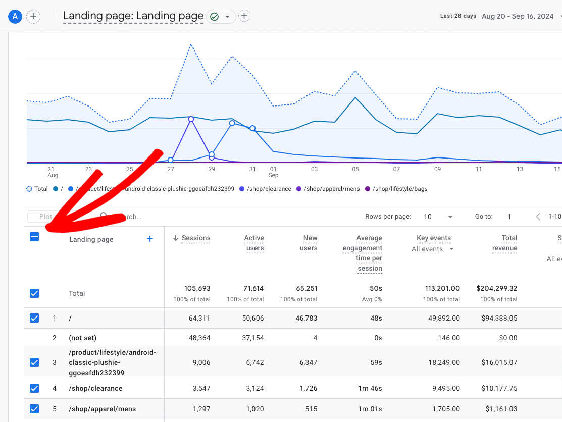Add filter using plus after report title
Image resolution: width=562 pixels, height=422 pixels.
244,16
